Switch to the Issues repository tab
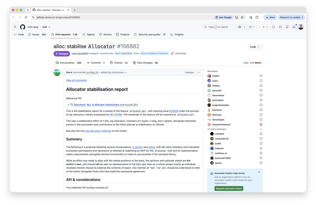 click(x=37, y=34)
